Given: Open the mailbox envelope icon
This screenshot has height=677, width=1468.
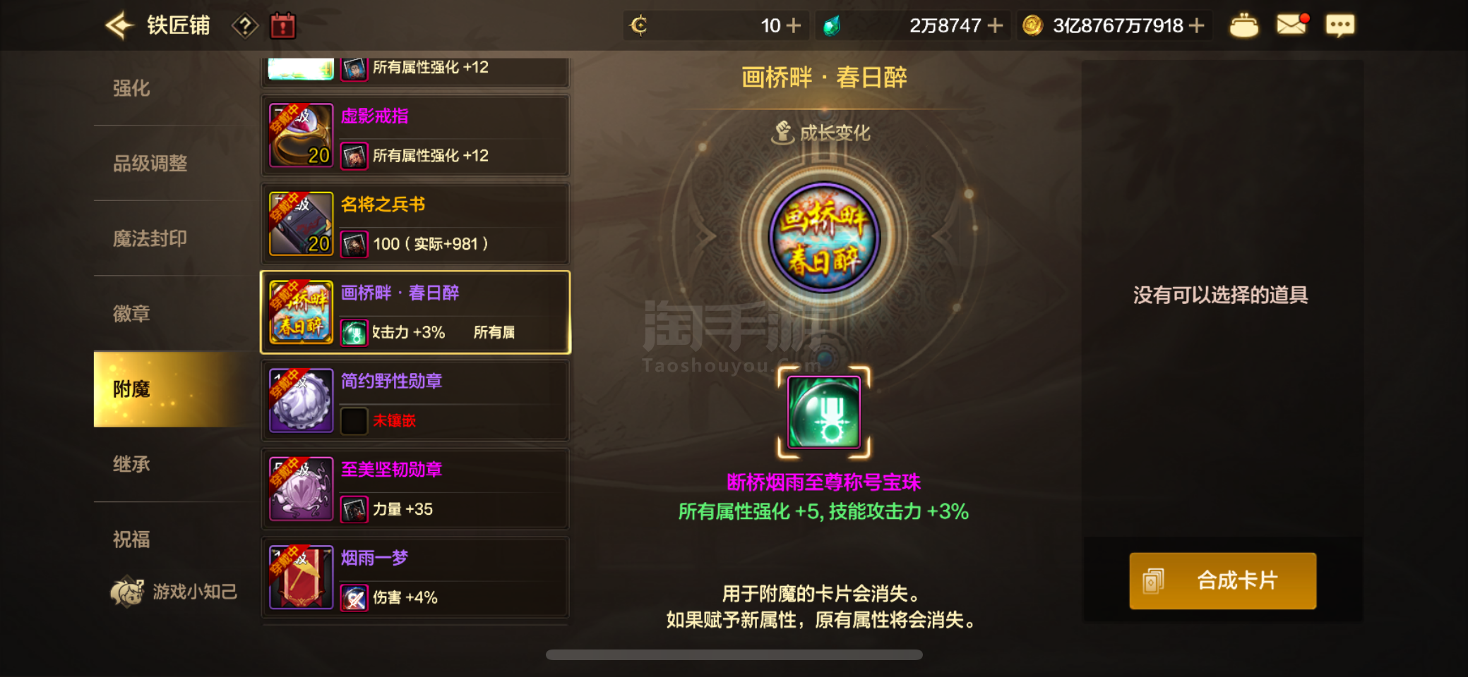Looking at the screenshot, I should click(1292, 25).
